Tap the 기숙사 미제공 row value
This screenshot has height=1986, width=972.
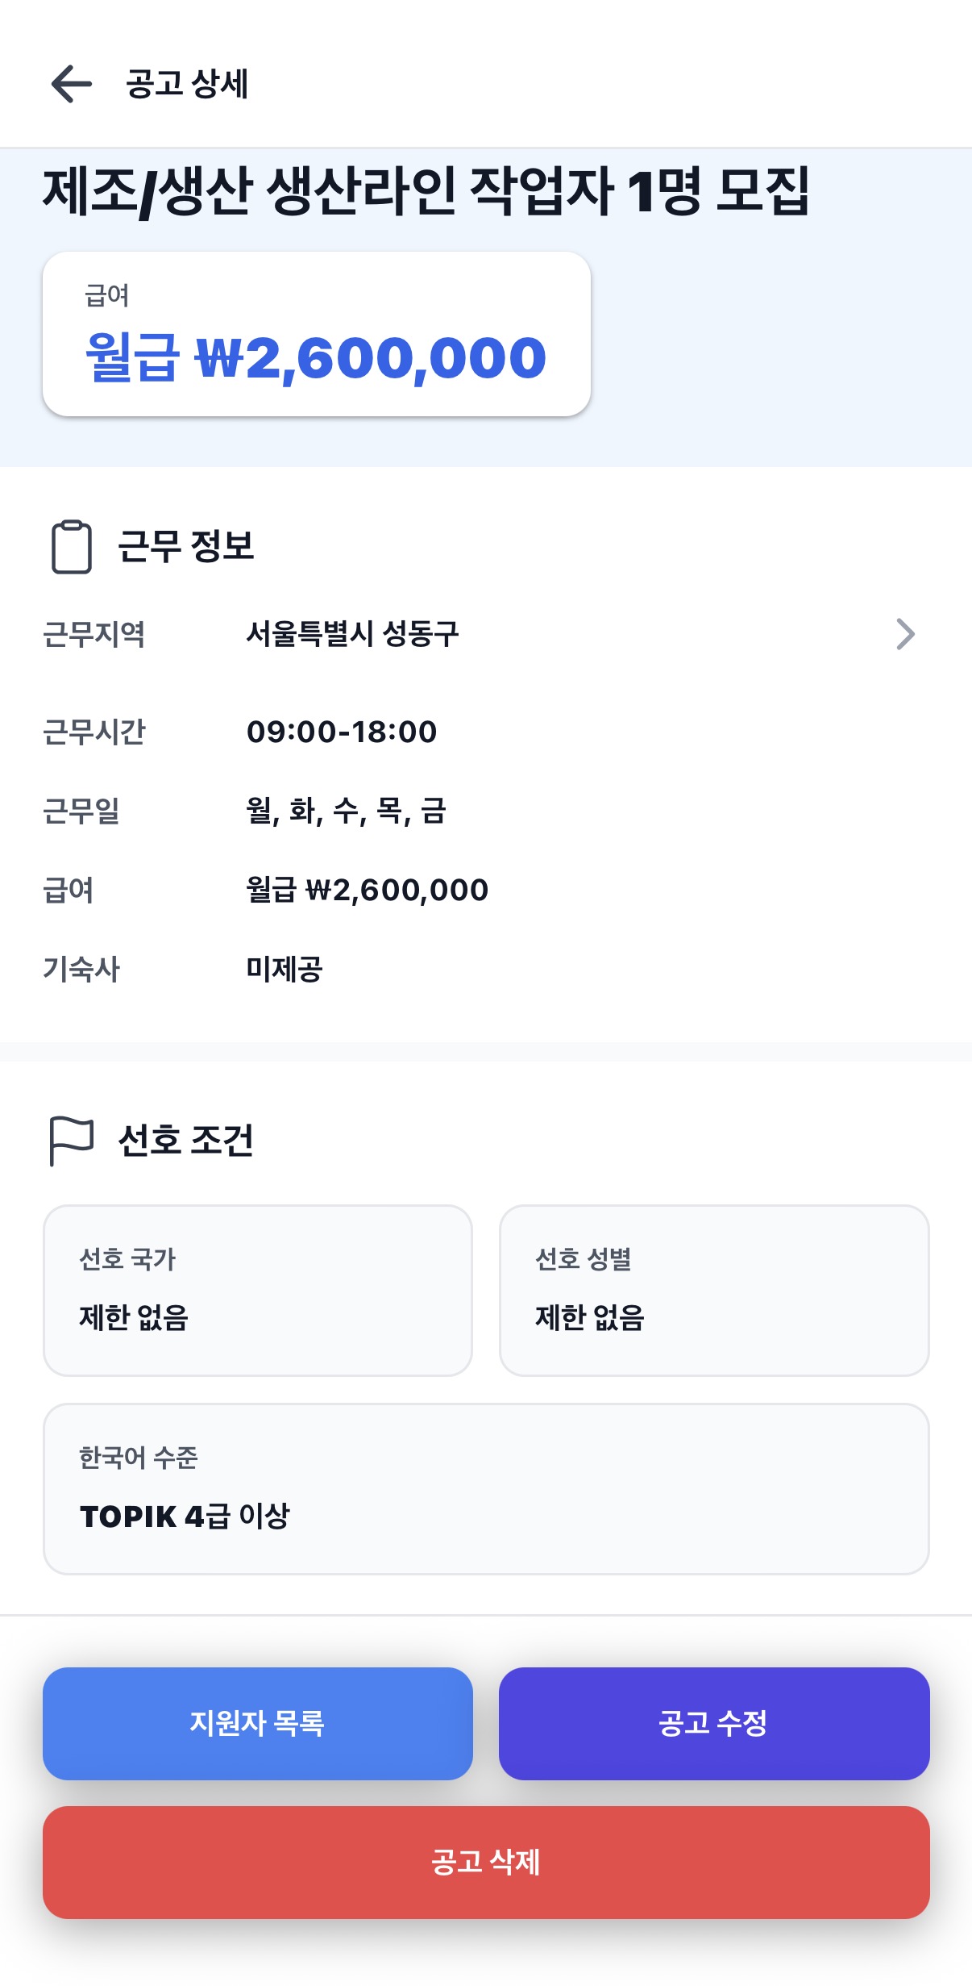(285, 969)
